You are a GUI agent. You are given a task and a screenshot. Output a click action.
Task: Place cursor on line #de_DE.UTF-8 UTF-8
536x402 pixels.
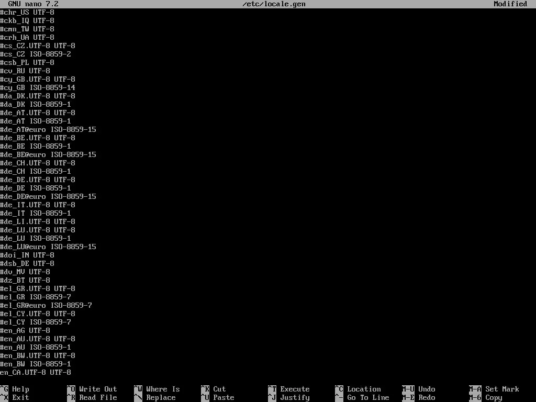pos(38,180)
